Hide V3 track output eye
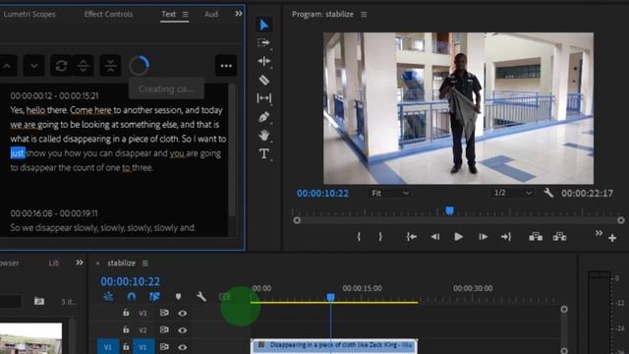The width and height of the screenshot is (629, 354). point(183,313)
